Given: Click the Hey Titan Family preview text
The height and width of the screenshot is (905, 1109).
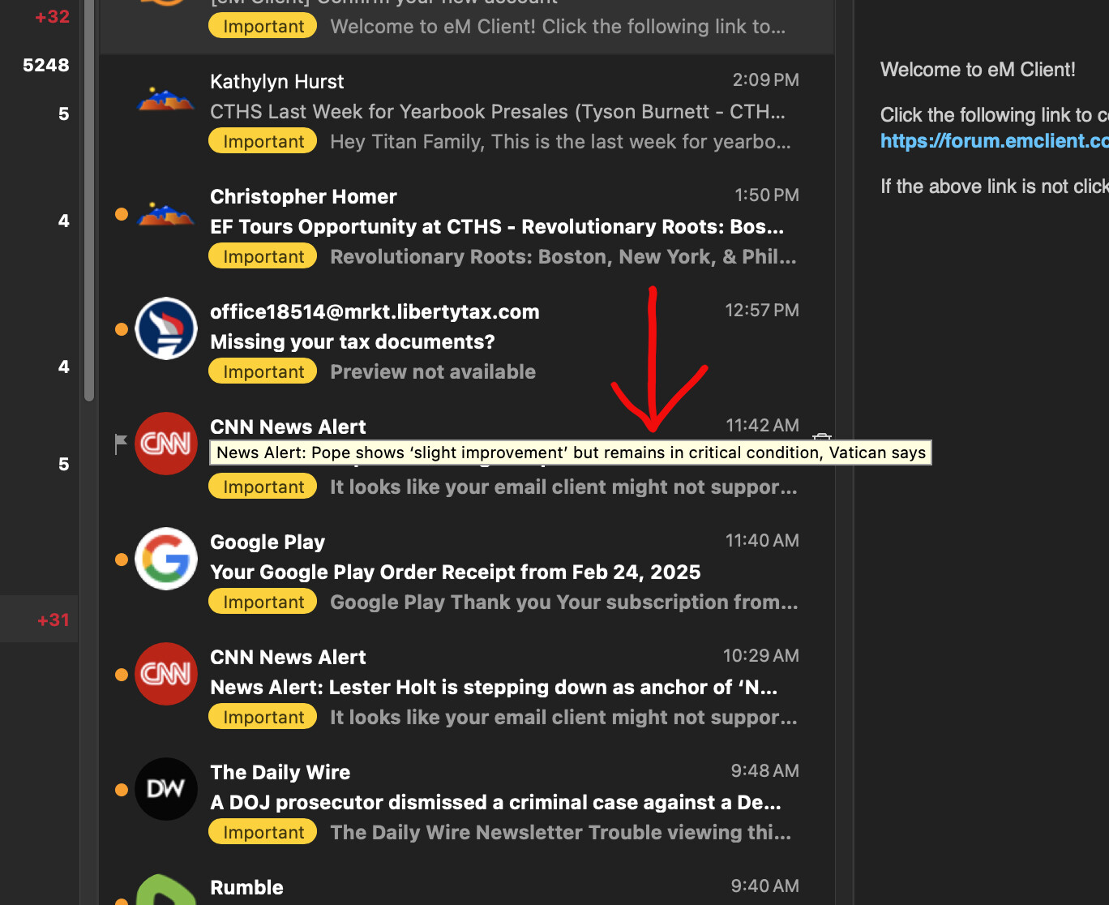Looking at the screenshot, I should click(x=561, y=142).
